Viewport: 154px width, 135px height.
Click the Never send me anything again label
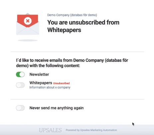coord(57,108)
